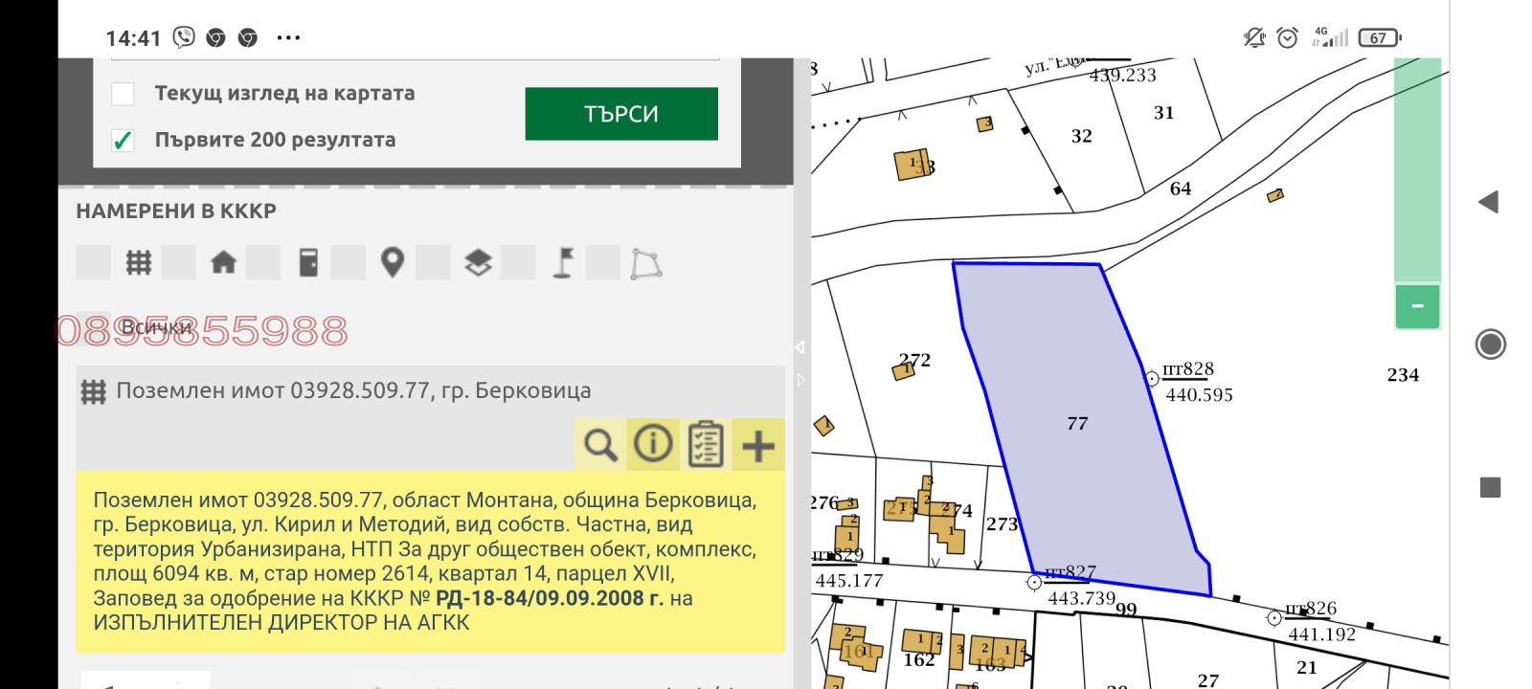Screen dimensions: 1532x689
Task: Click the polygon shape filter icon
Action: (646, 263)
